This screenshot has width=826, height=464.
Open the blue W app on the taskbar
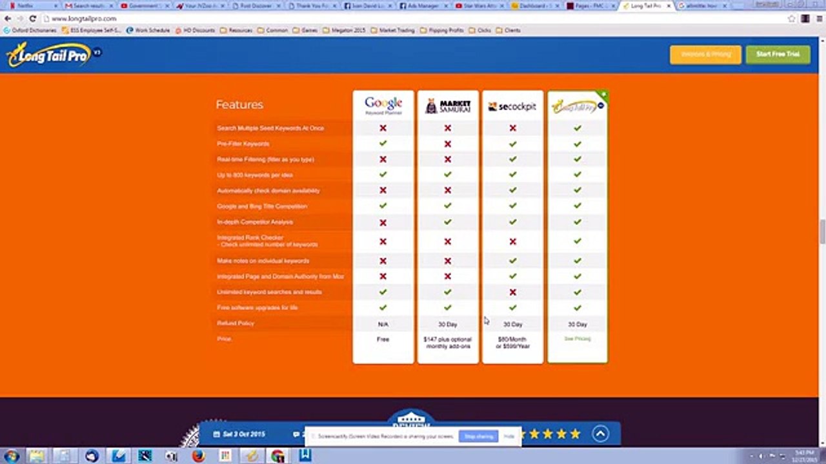[x=305, y=456]
